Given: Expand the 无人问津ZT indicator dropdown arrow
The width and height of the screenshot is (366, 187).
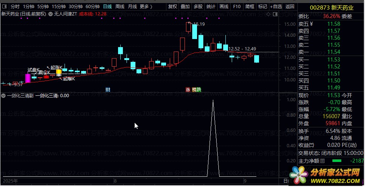Looking at the screenshot, I should 51,14.
